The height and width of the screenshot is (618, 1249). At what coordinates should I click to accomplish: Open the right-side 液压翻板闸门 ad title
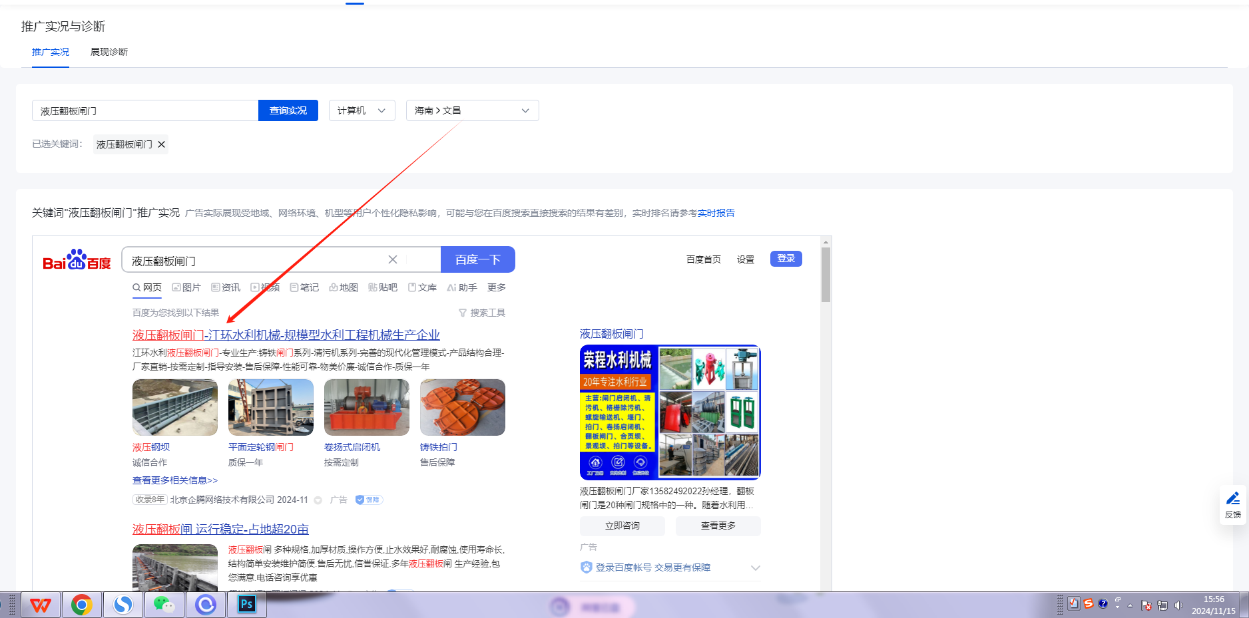pyautogui.click(x=612, y=334)
